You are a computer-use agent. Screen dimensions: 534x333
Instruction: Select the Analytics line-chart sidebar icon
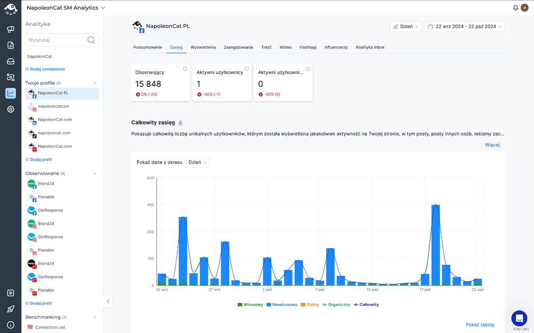coord(11,93)
